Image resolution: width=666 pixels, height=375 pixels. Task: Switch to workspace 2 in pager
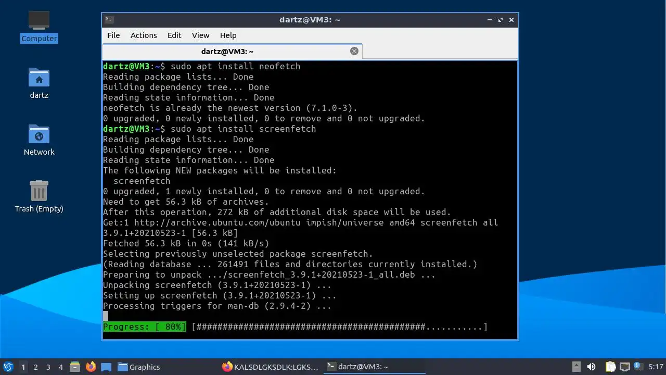pyautogui.click(x=35, y=367)
